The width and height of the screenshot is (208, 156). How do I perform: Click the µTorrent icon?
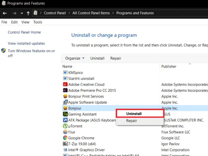pyautogui.click(x=65, y=126)
